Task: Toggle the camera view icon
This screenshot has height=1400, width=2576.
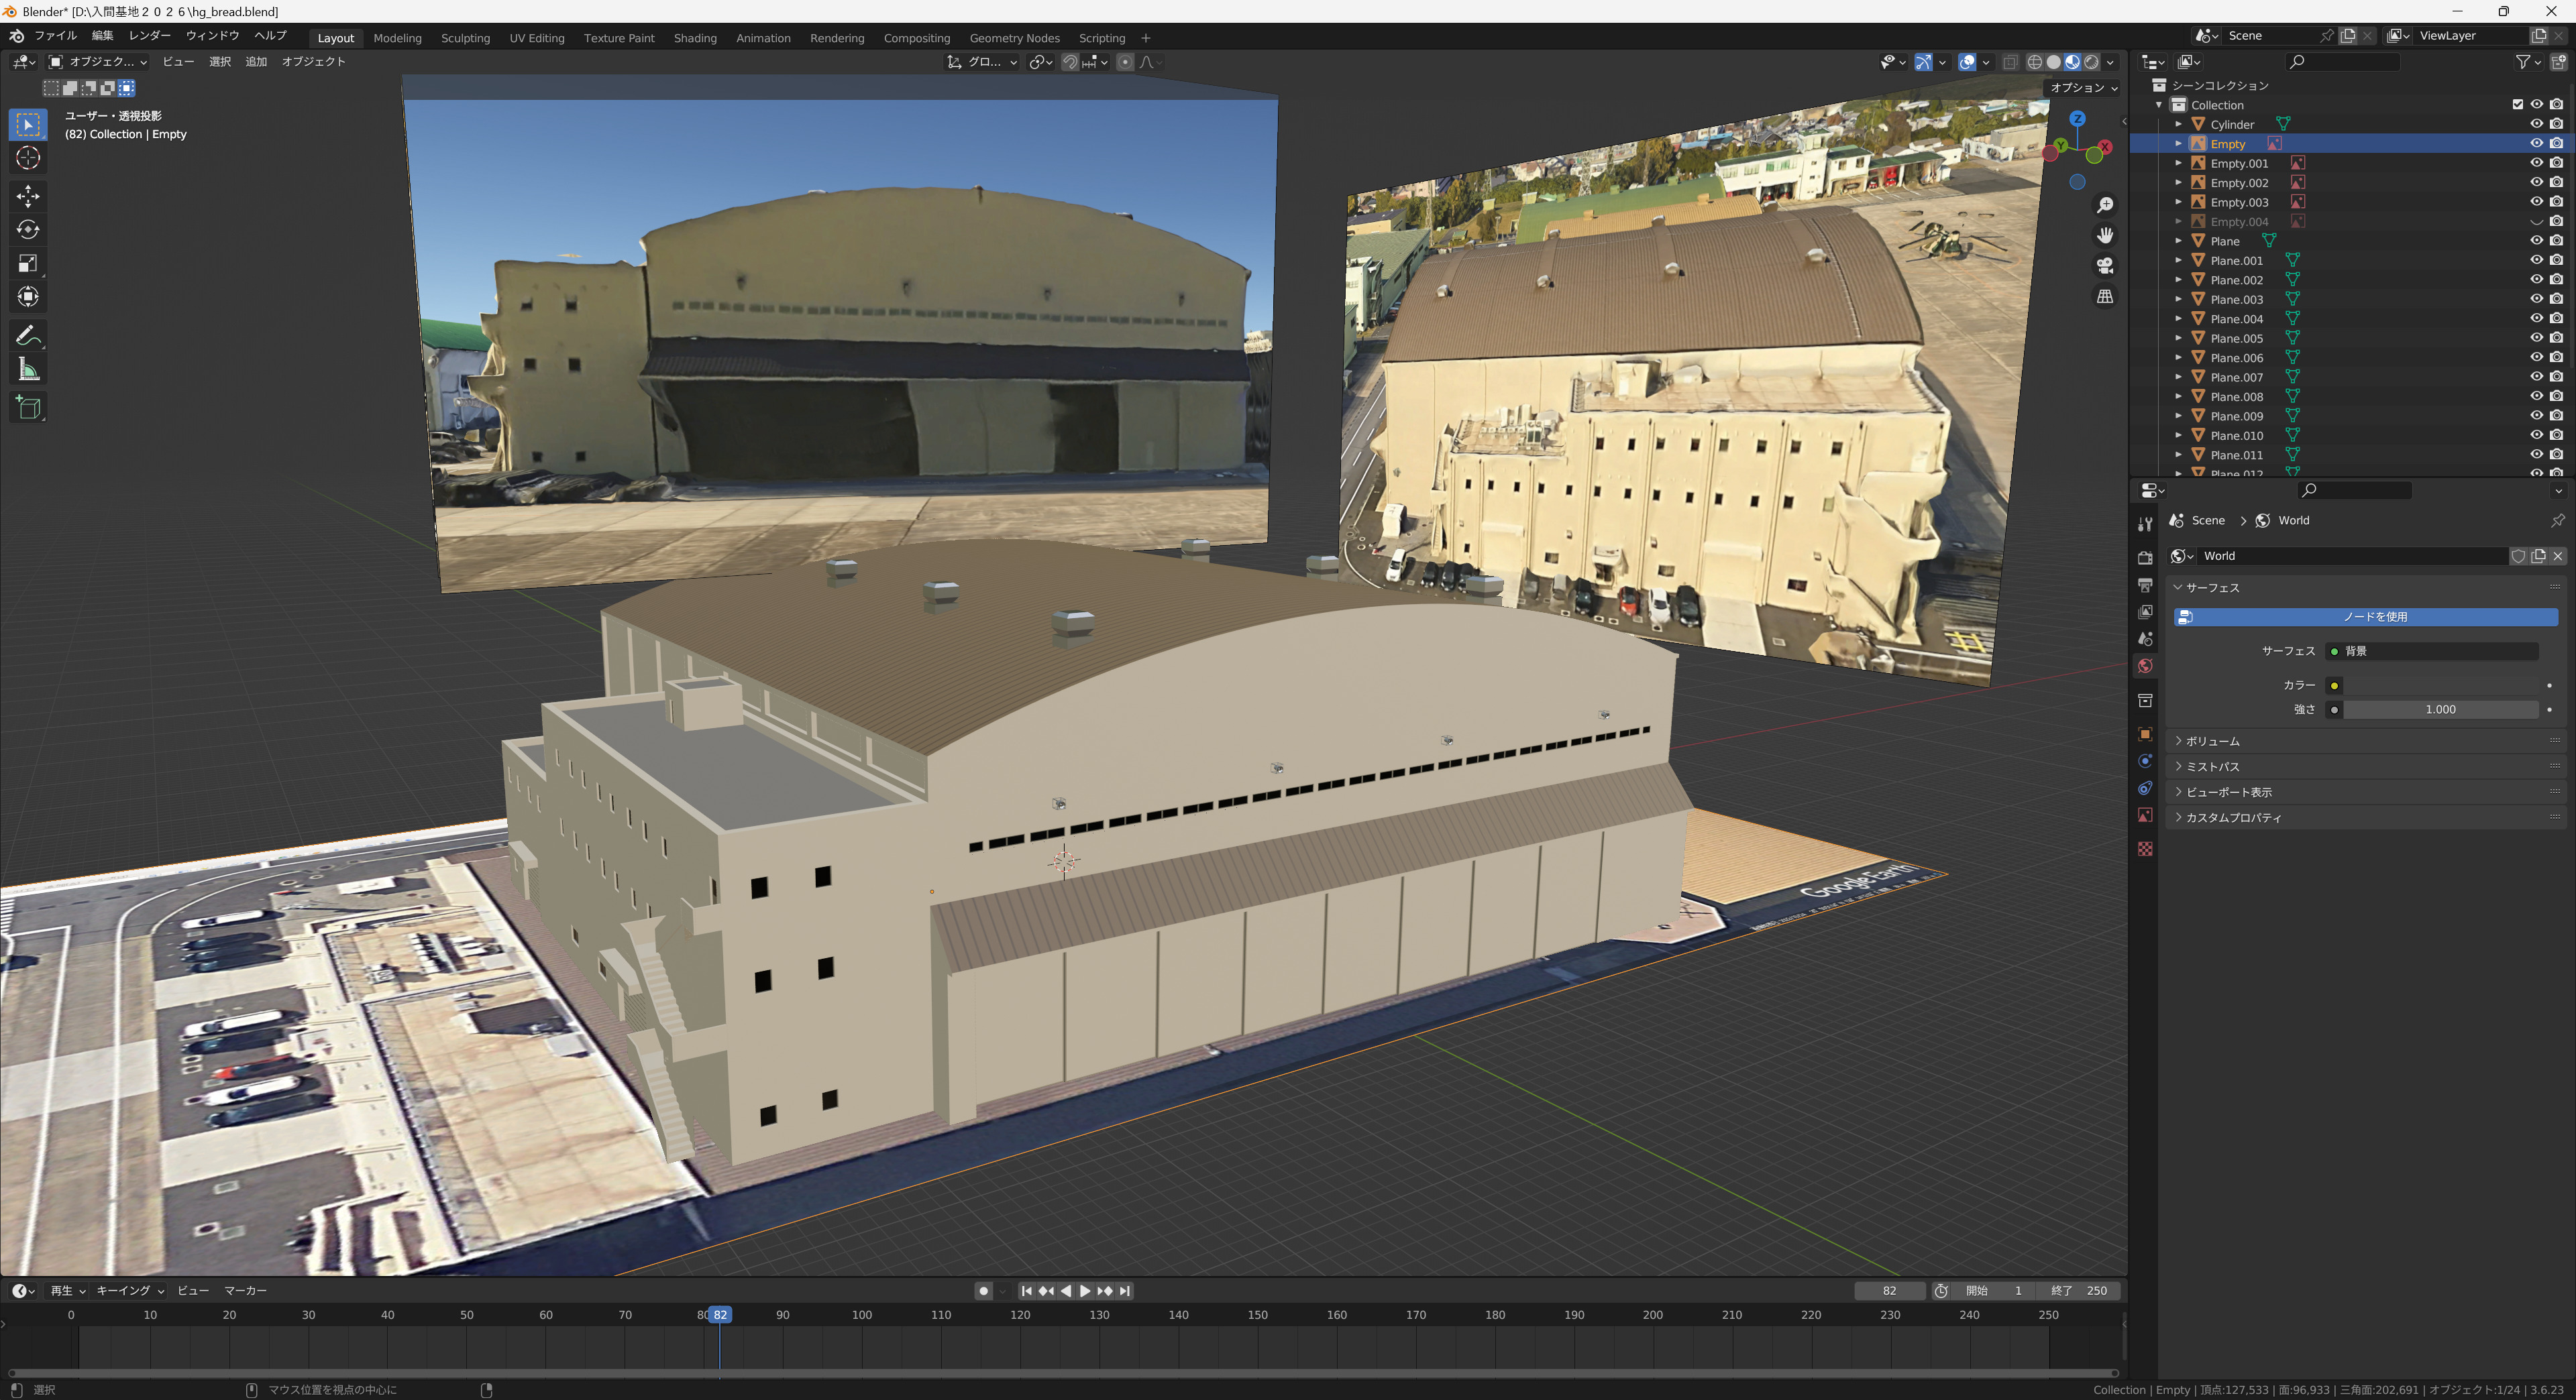Action: pos(2105,266)
